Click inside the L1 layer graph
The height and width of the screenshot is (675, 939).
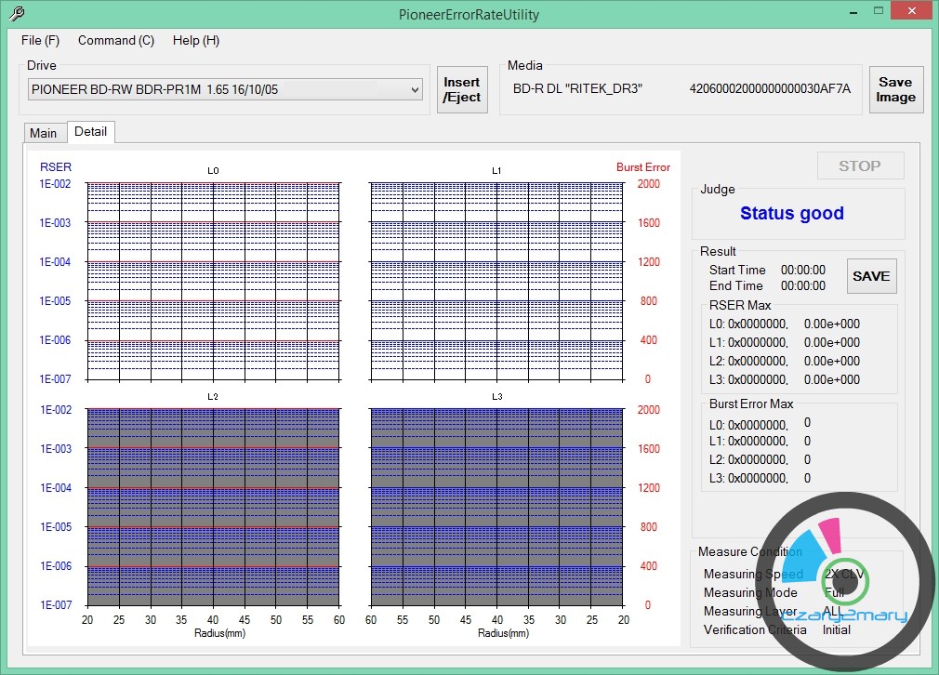point(496,281)
